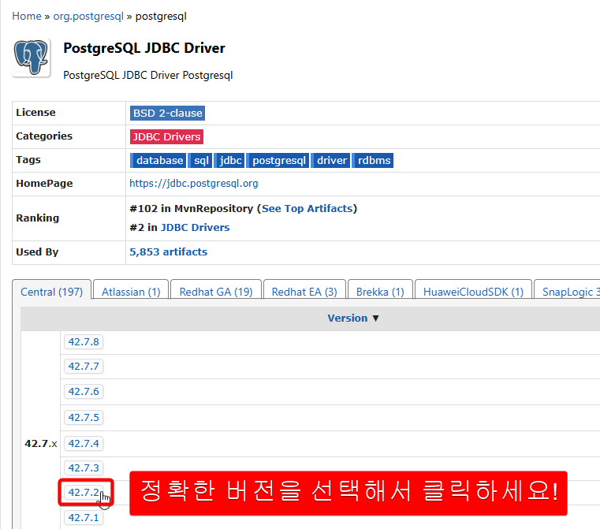Screen dimensions: 600x529
Task: Open version 42.7.5
Action: 84,417
